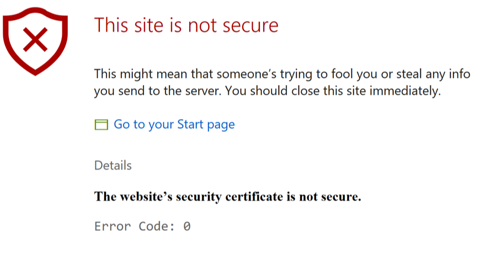Click the 'Error Code:' label
Viewport: 480px width, 253px height.
(x=135, y=227)
